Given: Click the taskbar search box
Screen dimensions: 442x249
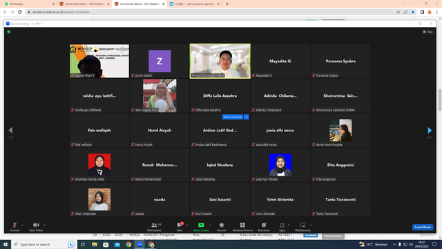Looking at the screenshot, I should [x=44, y=244].
